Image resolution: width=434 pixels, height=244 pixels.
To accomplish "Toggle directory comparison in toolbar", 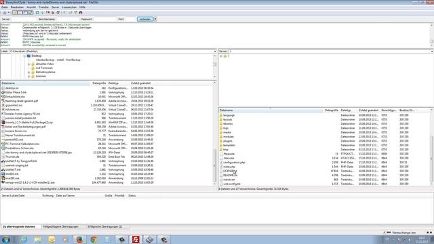I will 71,12.
